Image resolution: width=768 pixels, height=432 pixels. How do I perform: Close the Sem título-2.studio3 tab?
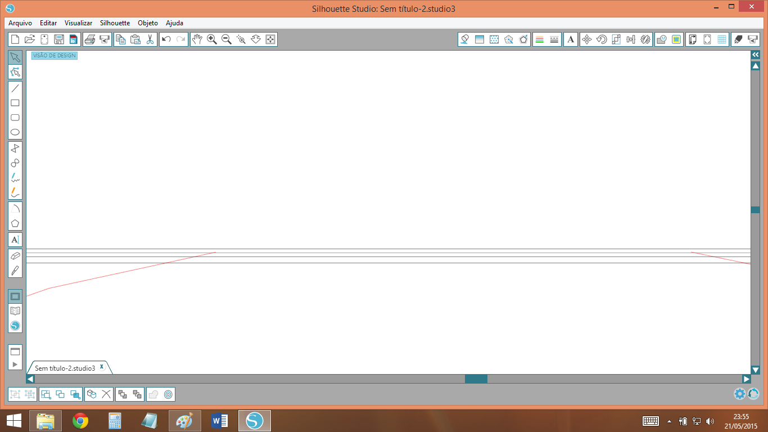click(102, 367)
